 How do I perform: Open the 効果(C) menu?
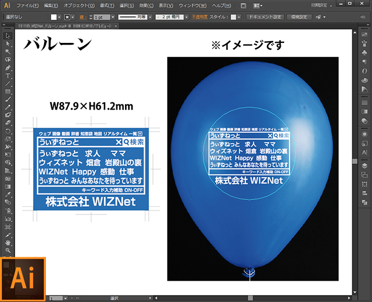click(146, 5)
